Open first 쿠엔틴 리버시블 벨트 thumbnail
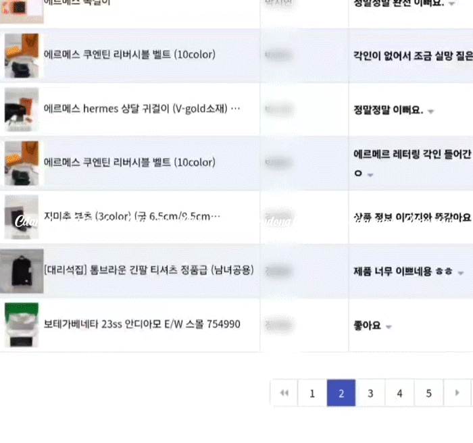473x443 pixels. click(x=22, y=56)
